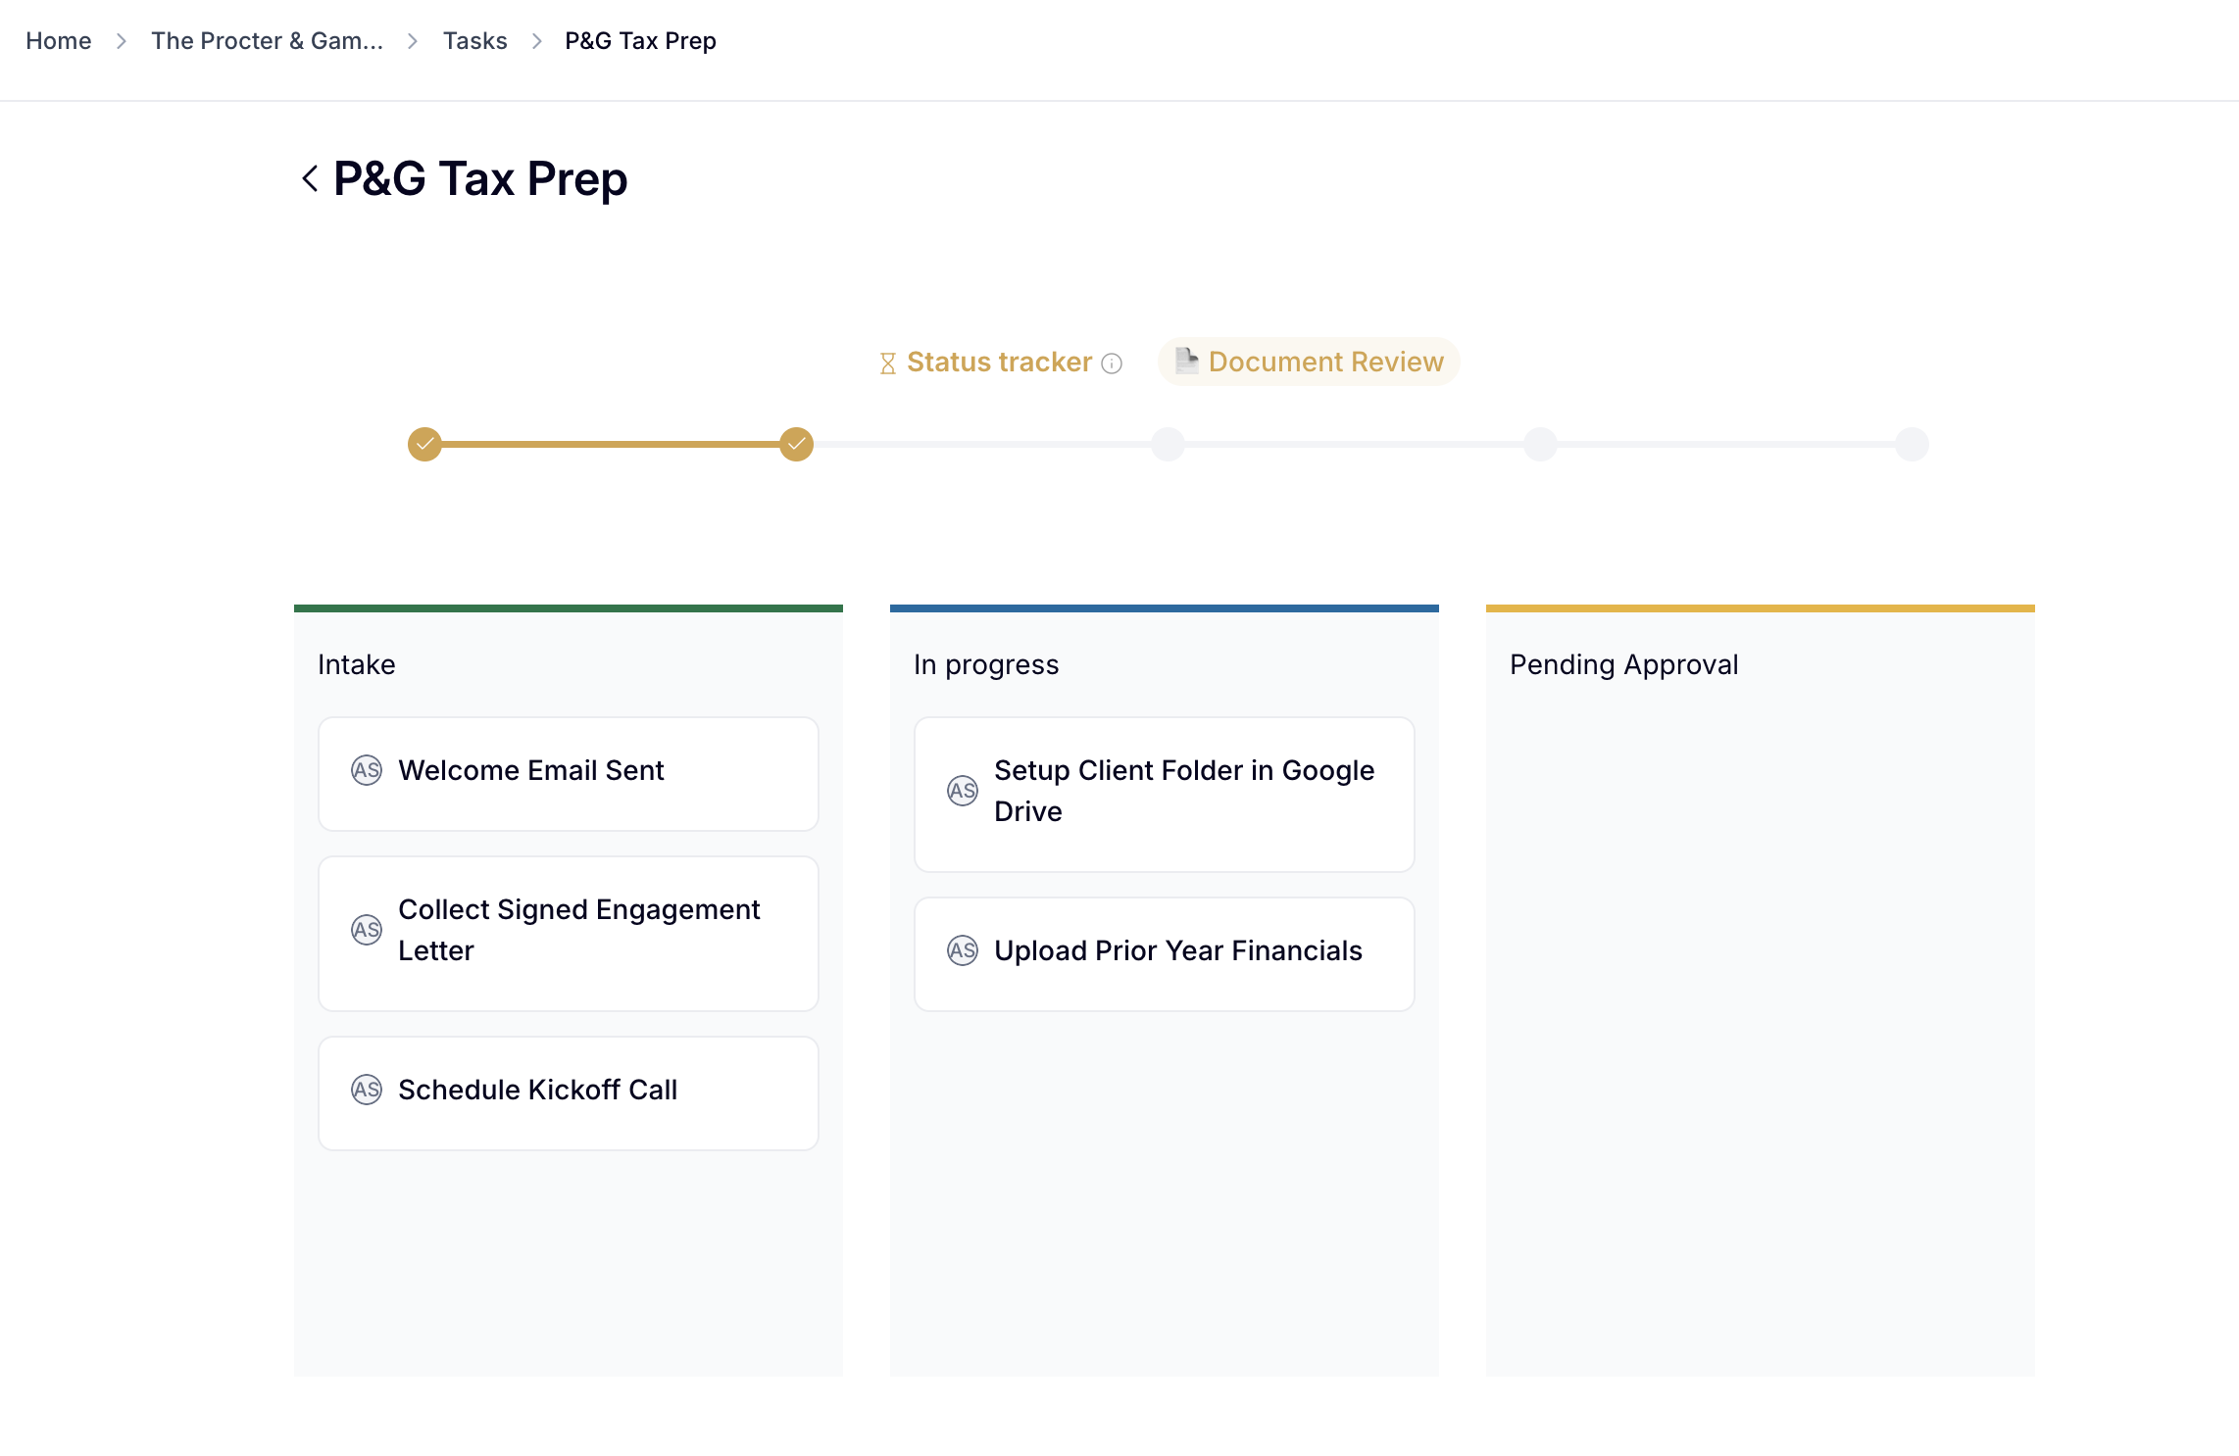Select the third step on the status tracker
The height and width of the screenshot is (1456, 2239).
click(x=1168, y=444)
